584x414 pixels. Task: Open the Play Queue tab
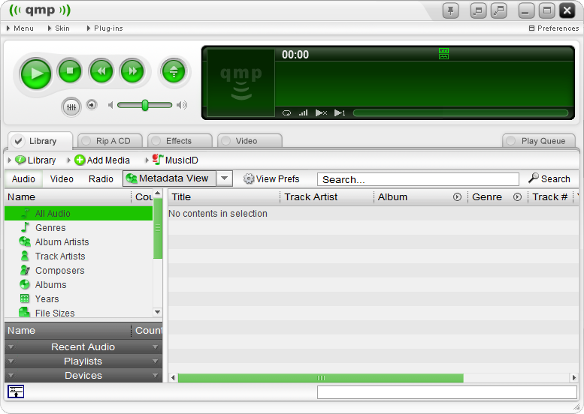[539, 141]
